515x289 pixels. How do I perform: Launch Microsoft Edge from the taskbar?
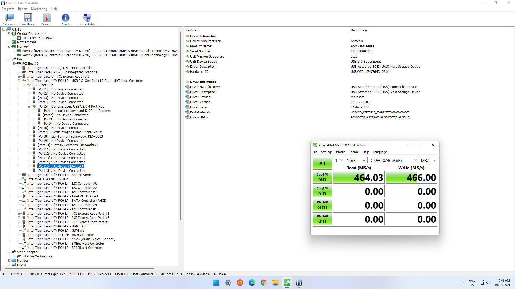(252, 283)
